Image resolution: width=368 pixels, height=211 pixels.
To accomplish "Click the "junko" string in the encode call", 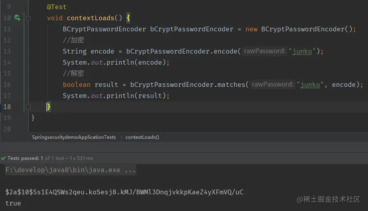I will pyautogui.click(x=302, y=51).
